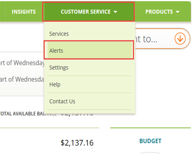Open the Insights tab
This screenshot has height=154, width=193.
coord(24,12)
